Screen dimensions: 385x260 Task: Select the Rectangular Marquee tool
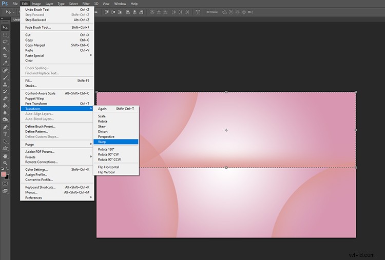(x=5, y=35)
